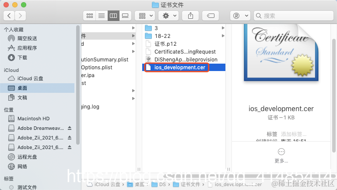Select the 证书.p12 file
This screenshot has width=337, height=190.
pos(161,44)
